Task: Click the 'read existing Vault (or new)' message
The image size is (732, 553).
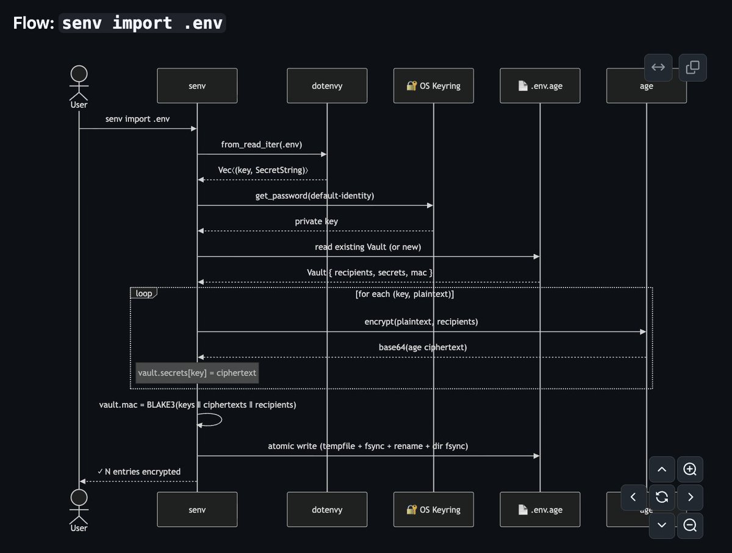Action: tap(368, 247)
